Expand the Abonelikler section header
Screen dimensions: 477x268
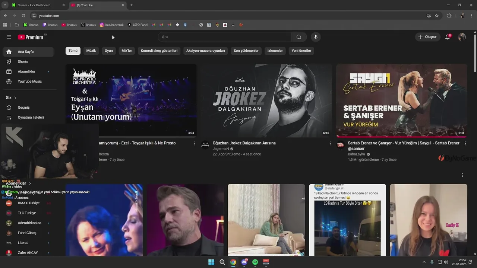point(19,183)
